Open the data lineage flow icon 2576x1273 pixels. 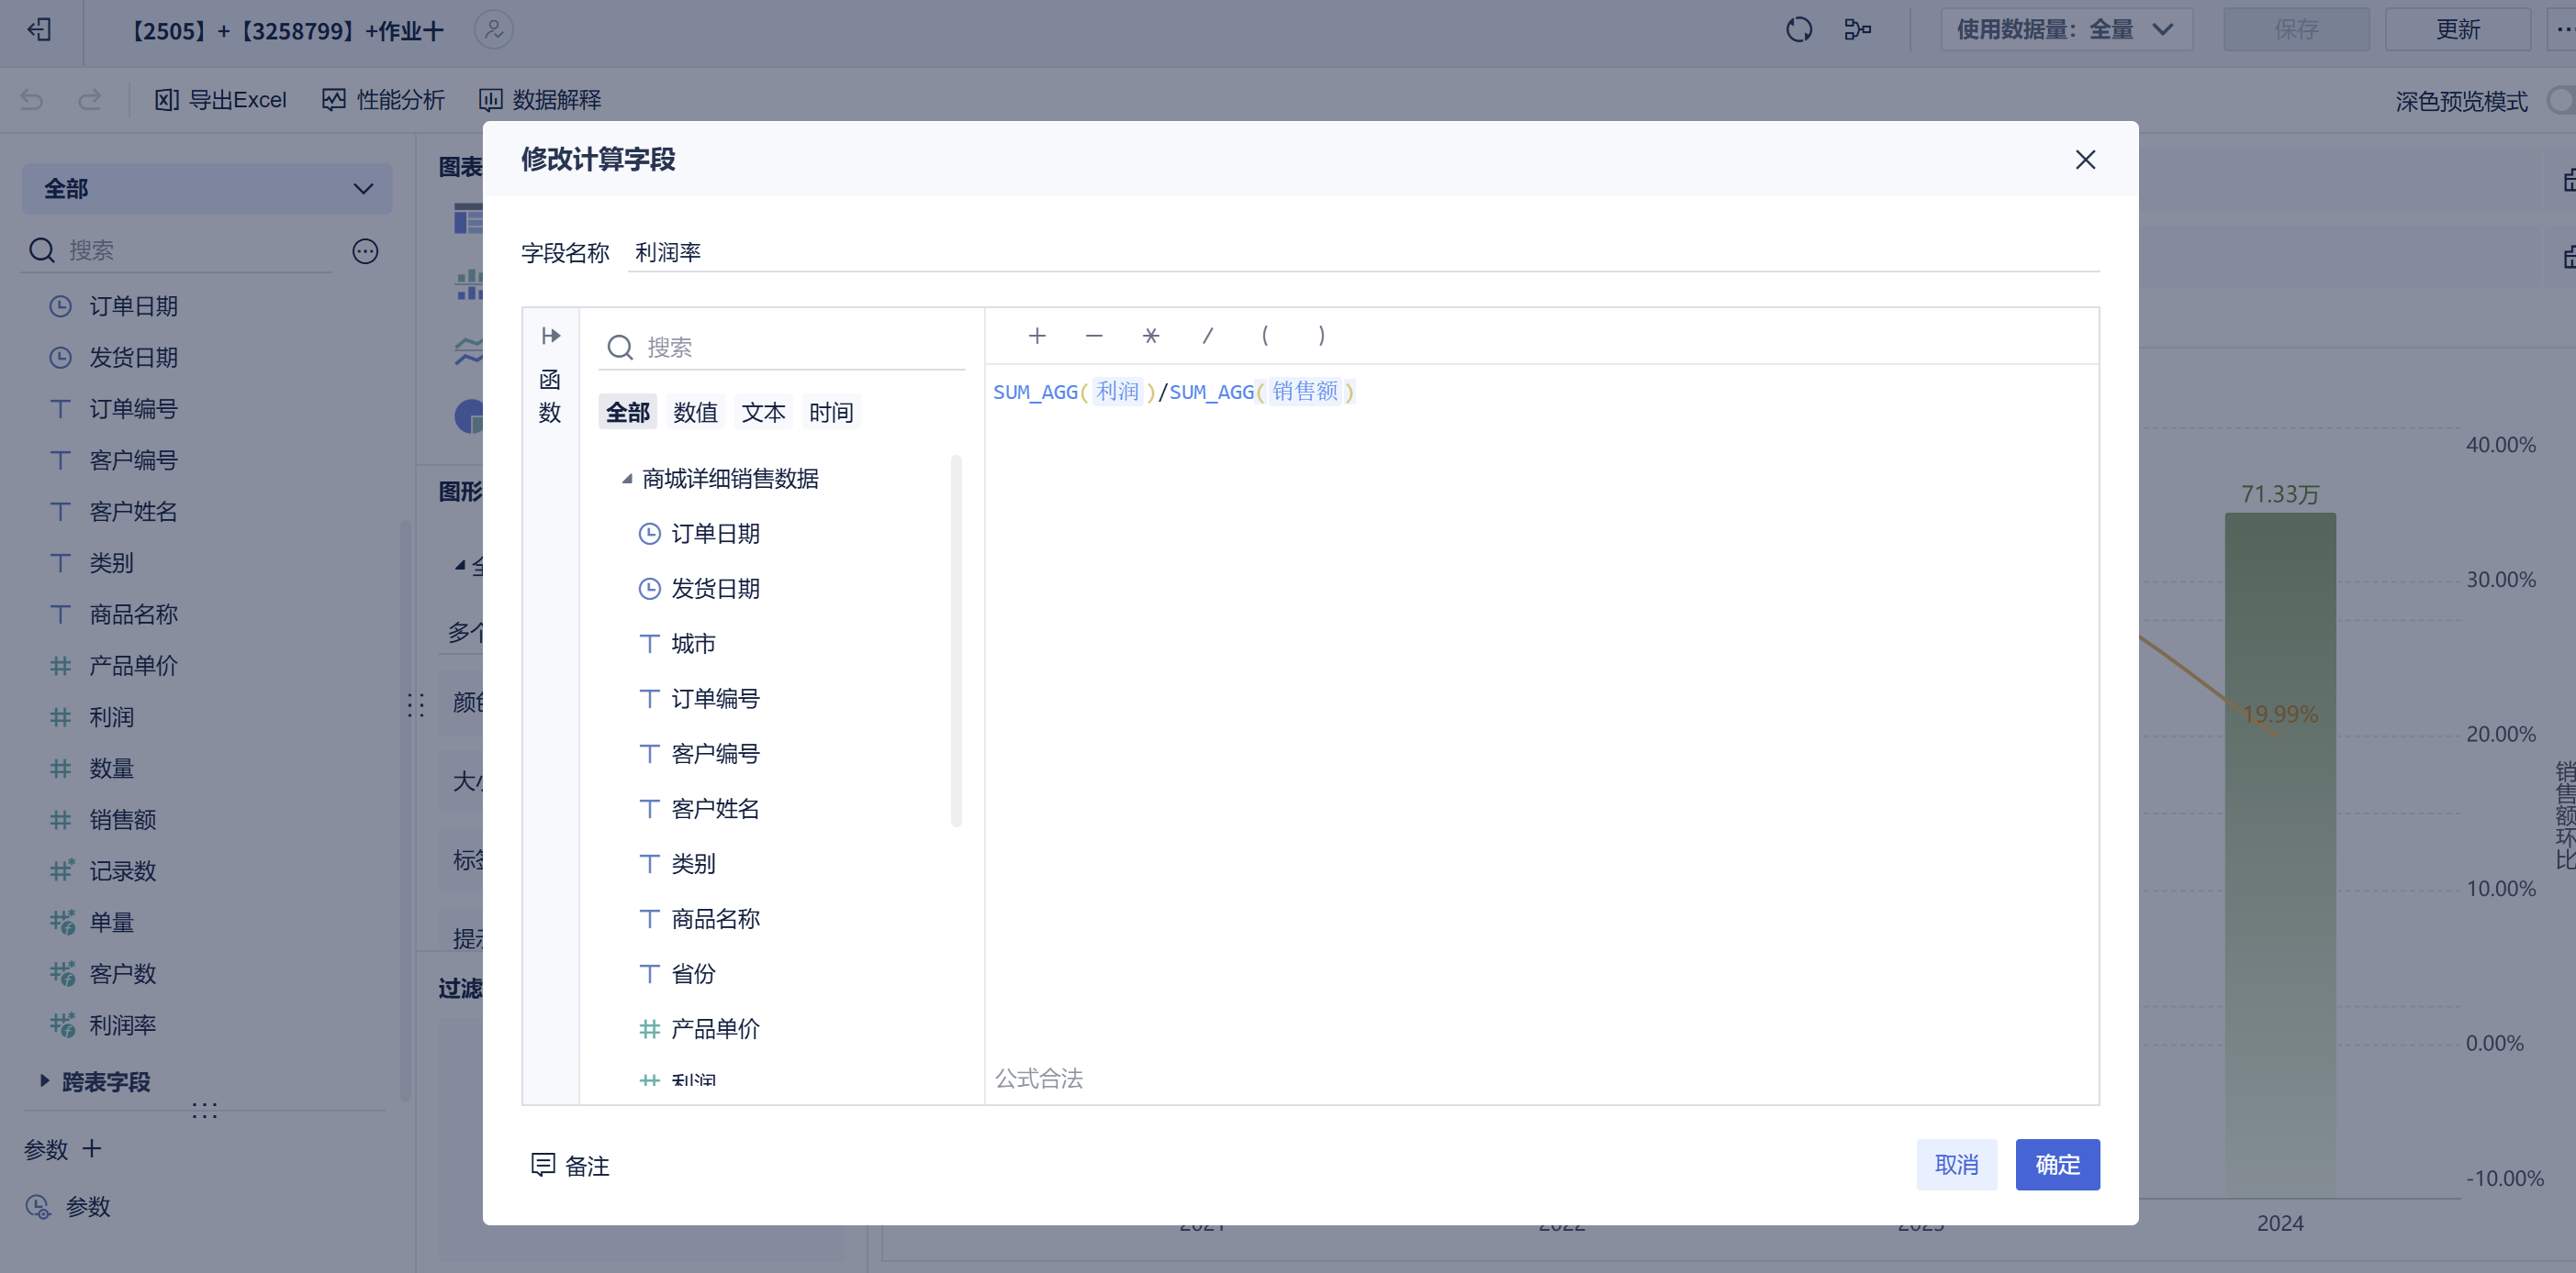[x=1857, y=30]
